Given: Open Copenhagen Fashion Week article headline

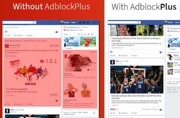Looking at the screenshot, I should click(x=136, y=39).
